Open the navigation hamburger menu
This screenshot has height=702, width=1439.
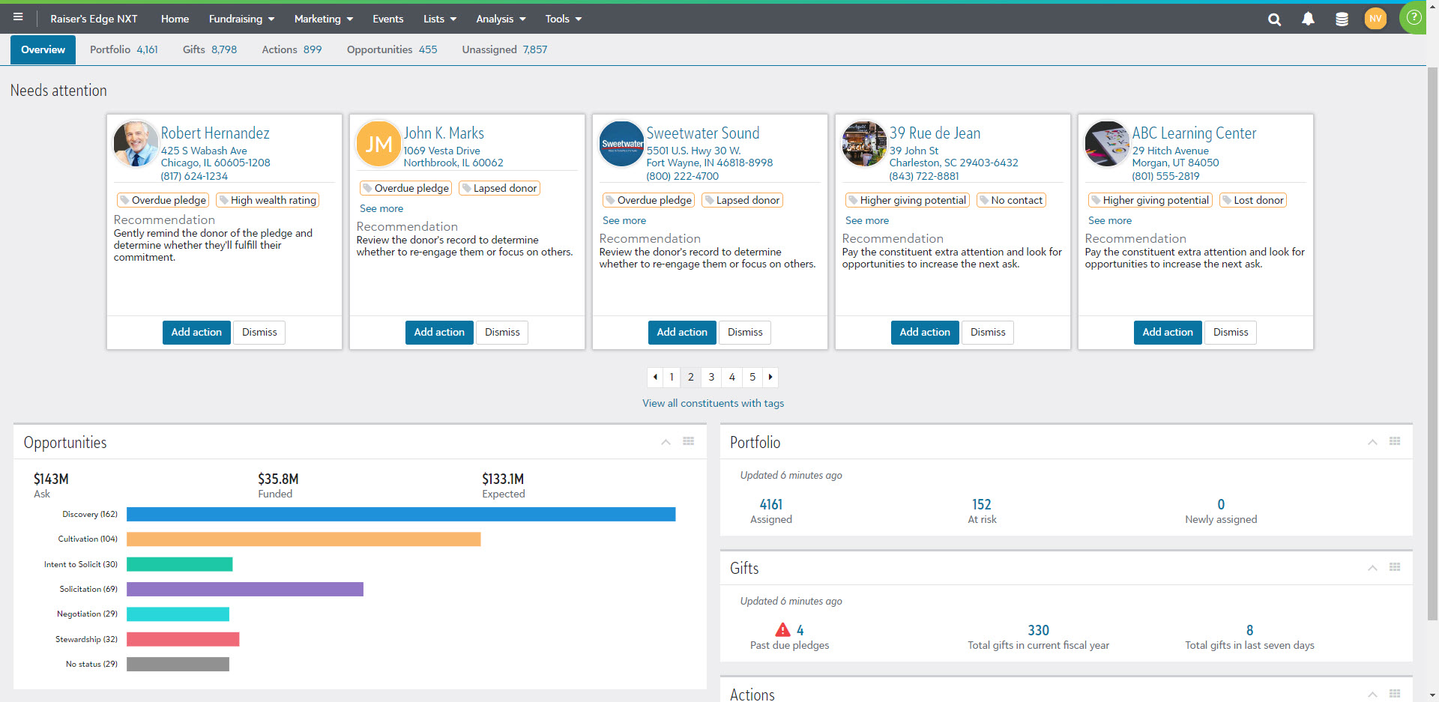coord(18,18)
